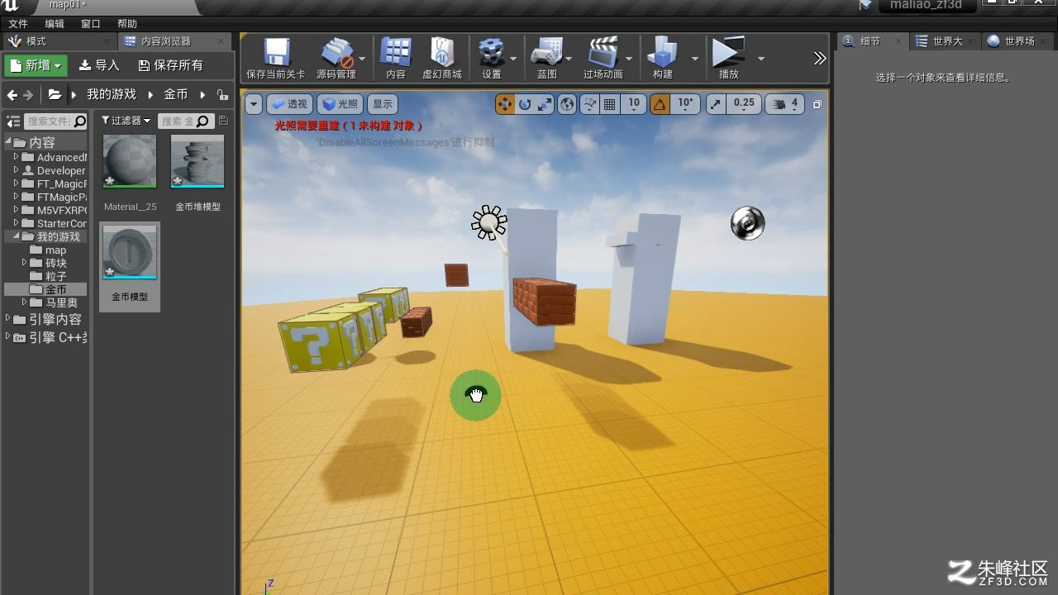1058x595 pixels.
Task: Click the folder path picker icon
Action: tap(55, 95)
